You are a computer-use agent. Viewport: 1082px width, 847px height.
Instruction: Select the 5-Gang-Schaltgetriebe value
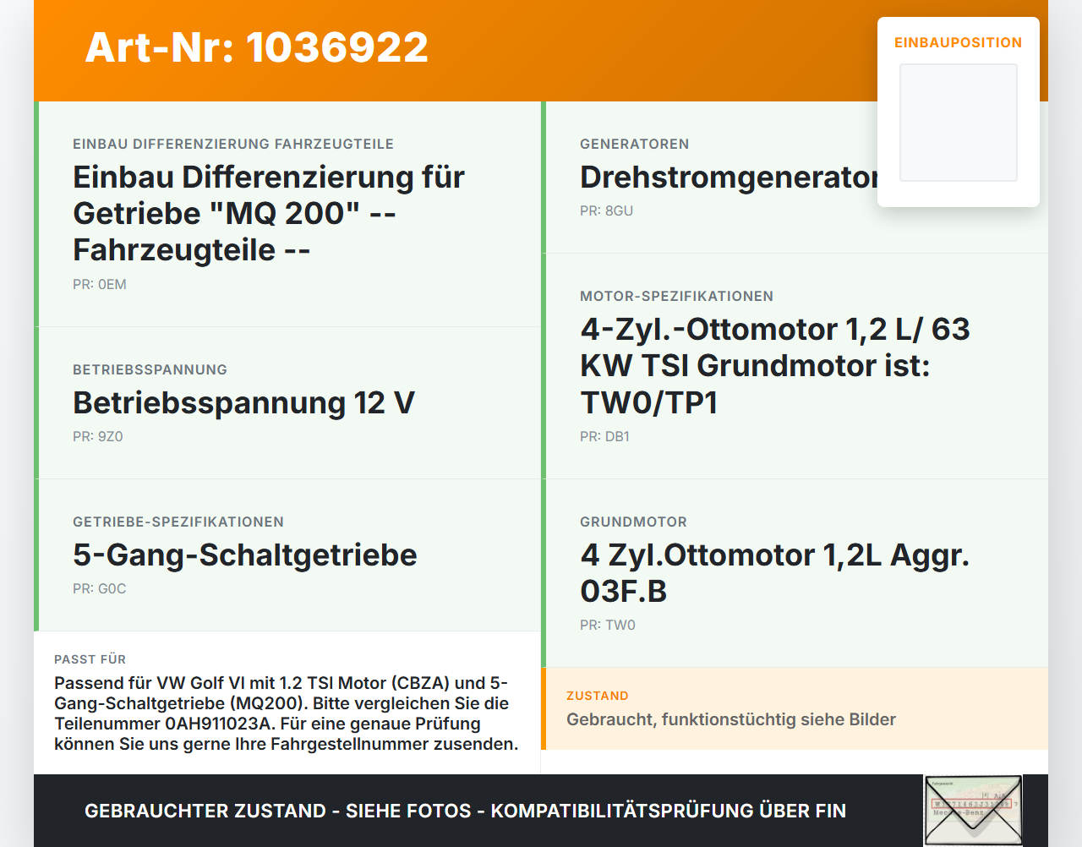(245, 555)
